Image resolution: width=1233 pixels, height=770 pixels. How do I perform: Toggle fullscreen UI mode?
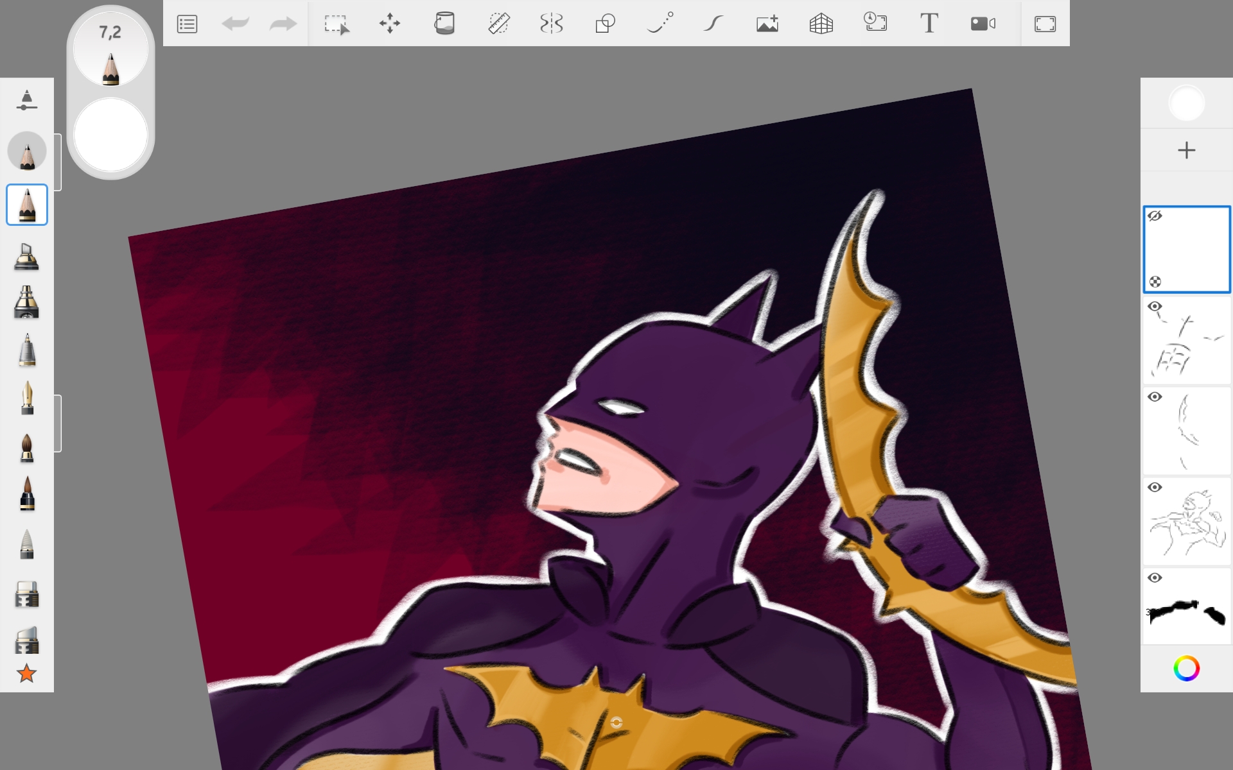tap(1045, 24)
